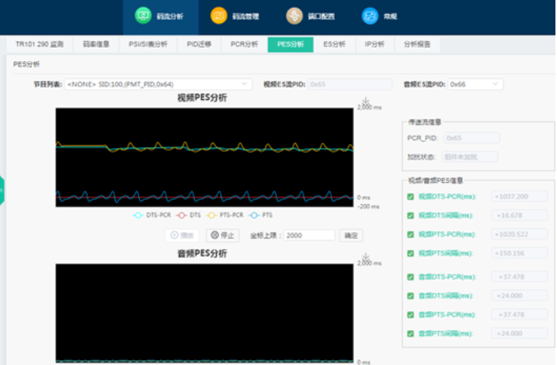Switch to the PCR分析 tab
The image size is (557, 365).
[x=244, y=45]
